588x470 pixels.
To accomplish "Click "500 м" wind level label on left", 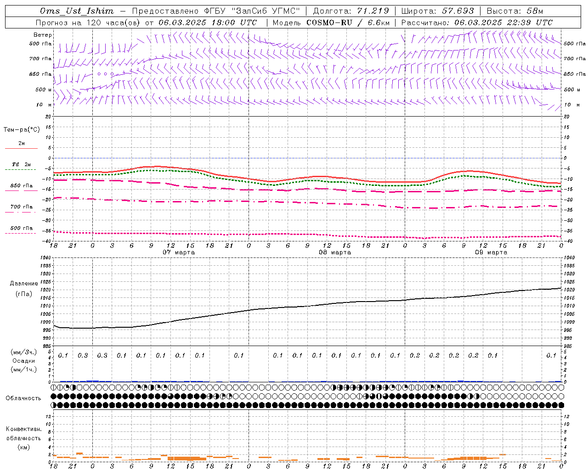I will (x=44, y=90).
